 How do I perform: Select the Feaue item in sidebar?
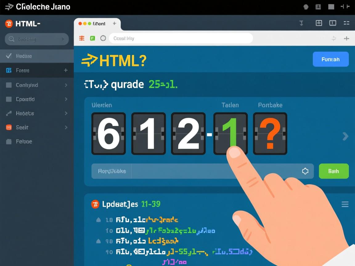[22, 70]
